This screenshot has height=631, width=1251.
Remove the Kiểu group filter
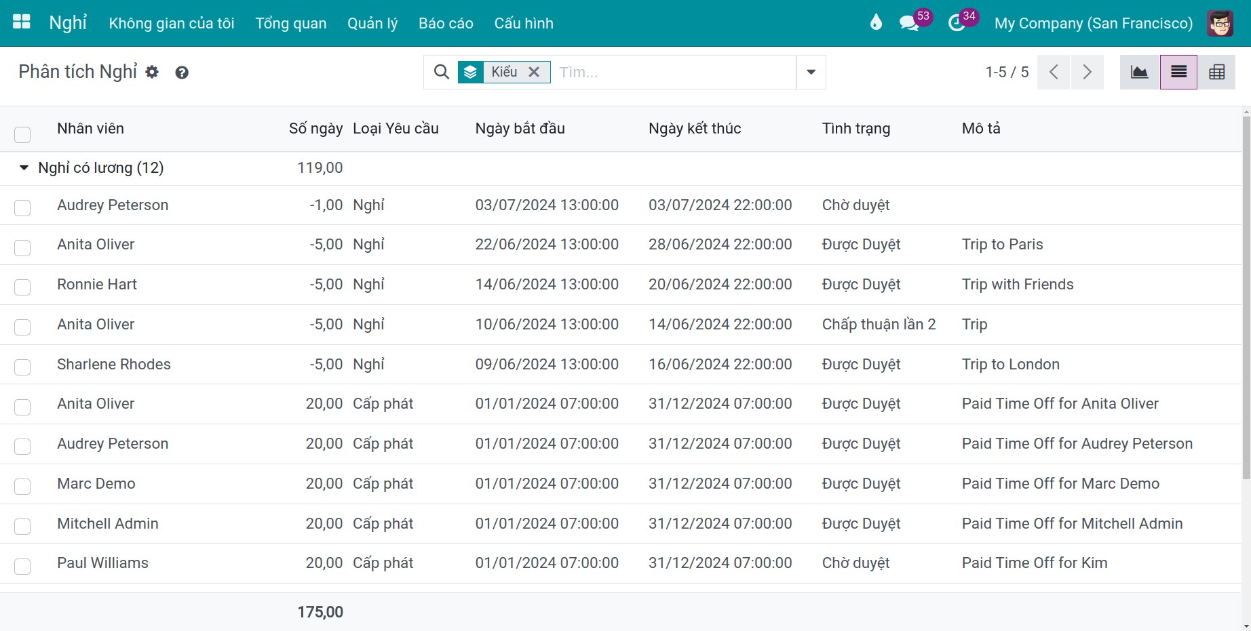534,72
